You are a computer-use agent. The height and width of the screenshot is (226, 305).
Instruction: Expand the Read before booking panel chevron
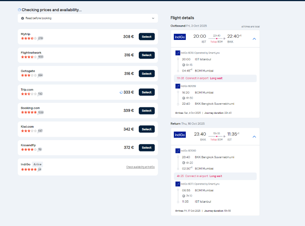(x=153, y=18)
